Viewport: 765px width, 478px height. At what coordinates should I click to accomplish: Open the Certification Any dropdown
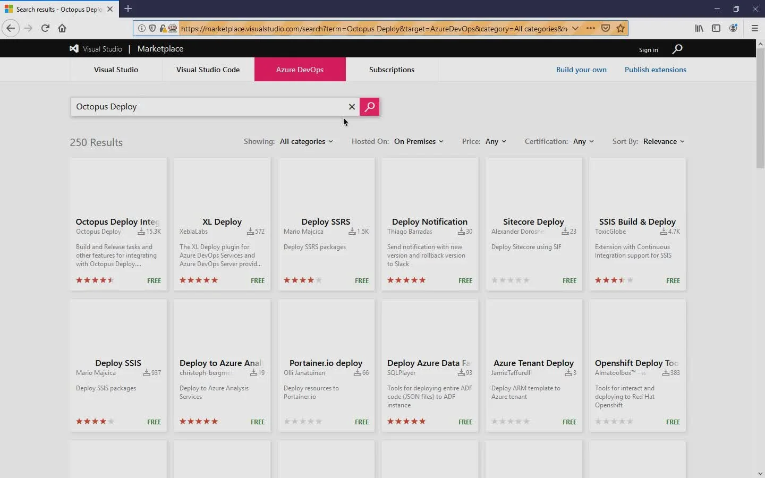(x=583, y=141)
